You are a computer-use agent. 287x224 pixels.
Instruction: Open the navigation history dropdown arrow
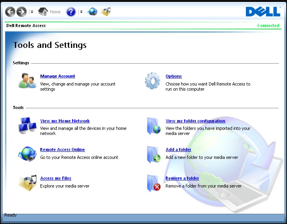point(32,12)
